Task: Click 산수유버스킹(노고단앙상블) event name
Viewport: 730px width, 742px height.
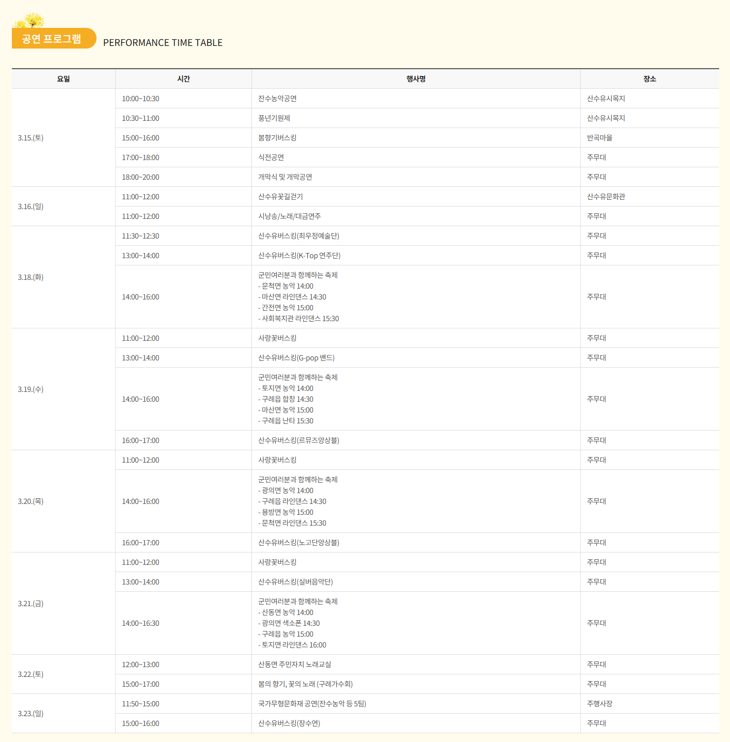Action: click(298, 543)
